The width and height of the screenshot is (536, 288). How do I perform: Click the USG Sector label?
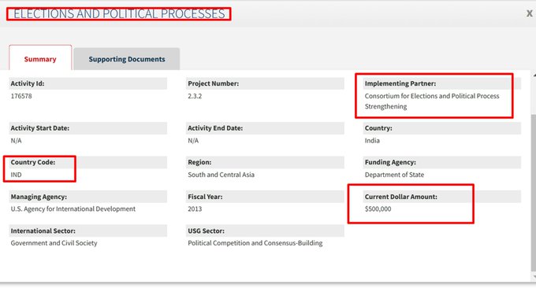point(207,231)
